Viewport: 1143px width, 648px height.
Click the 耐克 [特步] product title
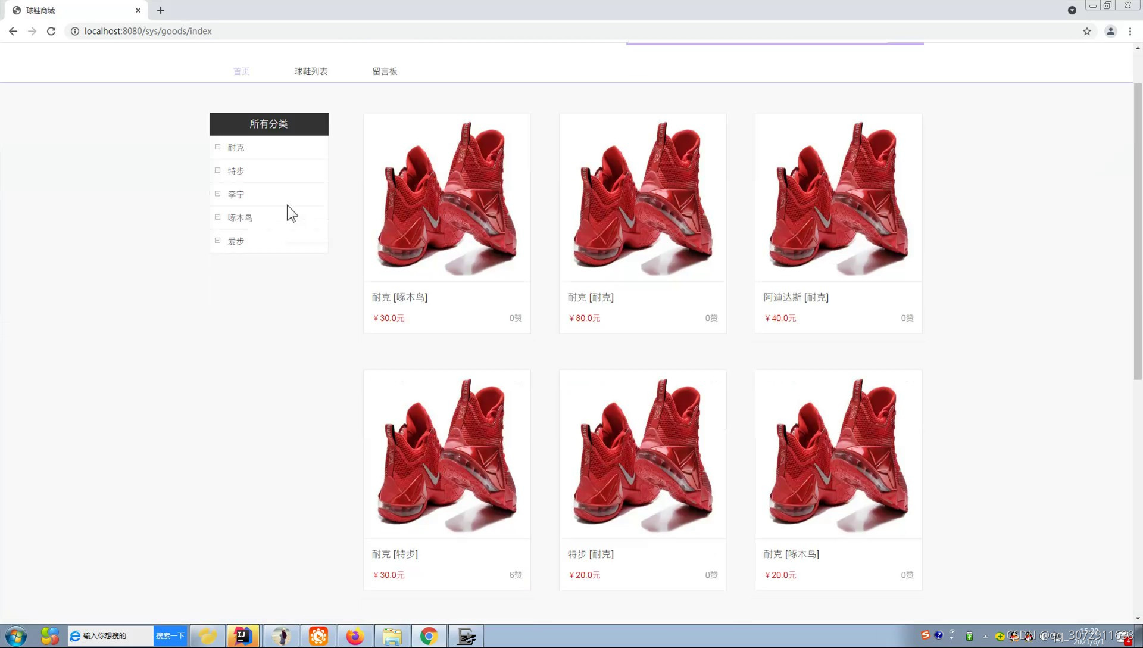[x=395, y=554]
